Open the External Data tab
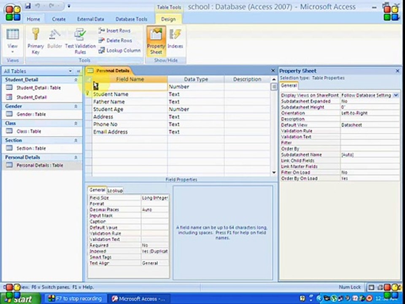 click(90, 19)
